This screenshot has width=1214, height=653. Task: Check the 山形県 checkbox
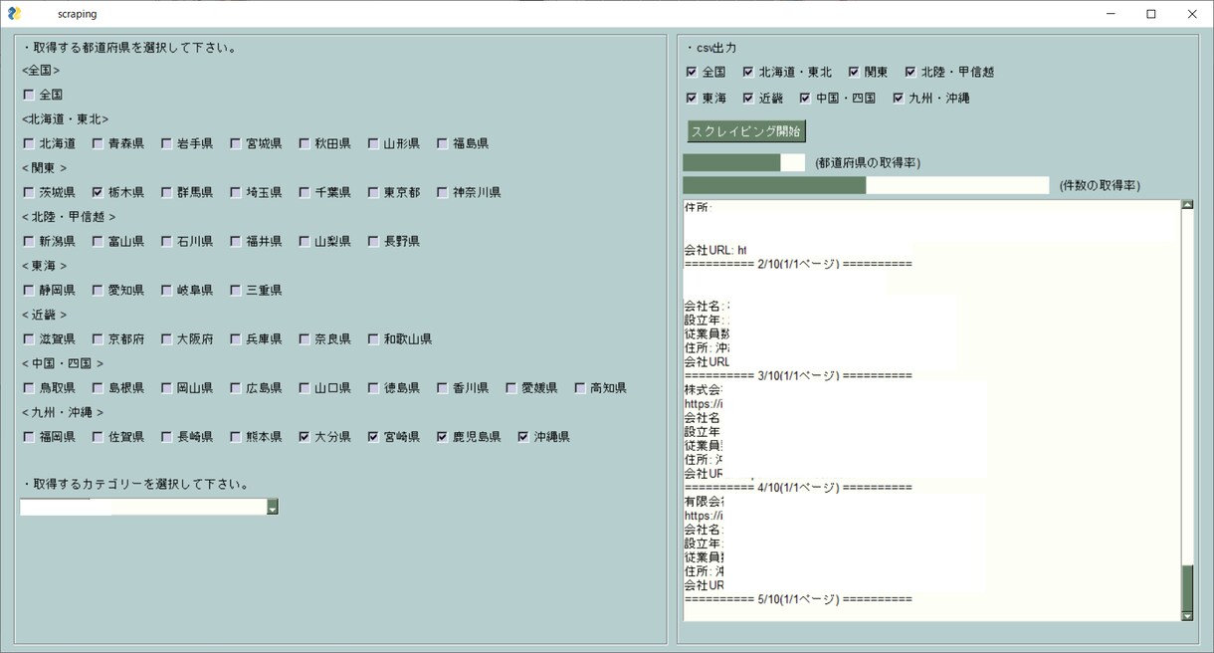[x=373, y=143]
